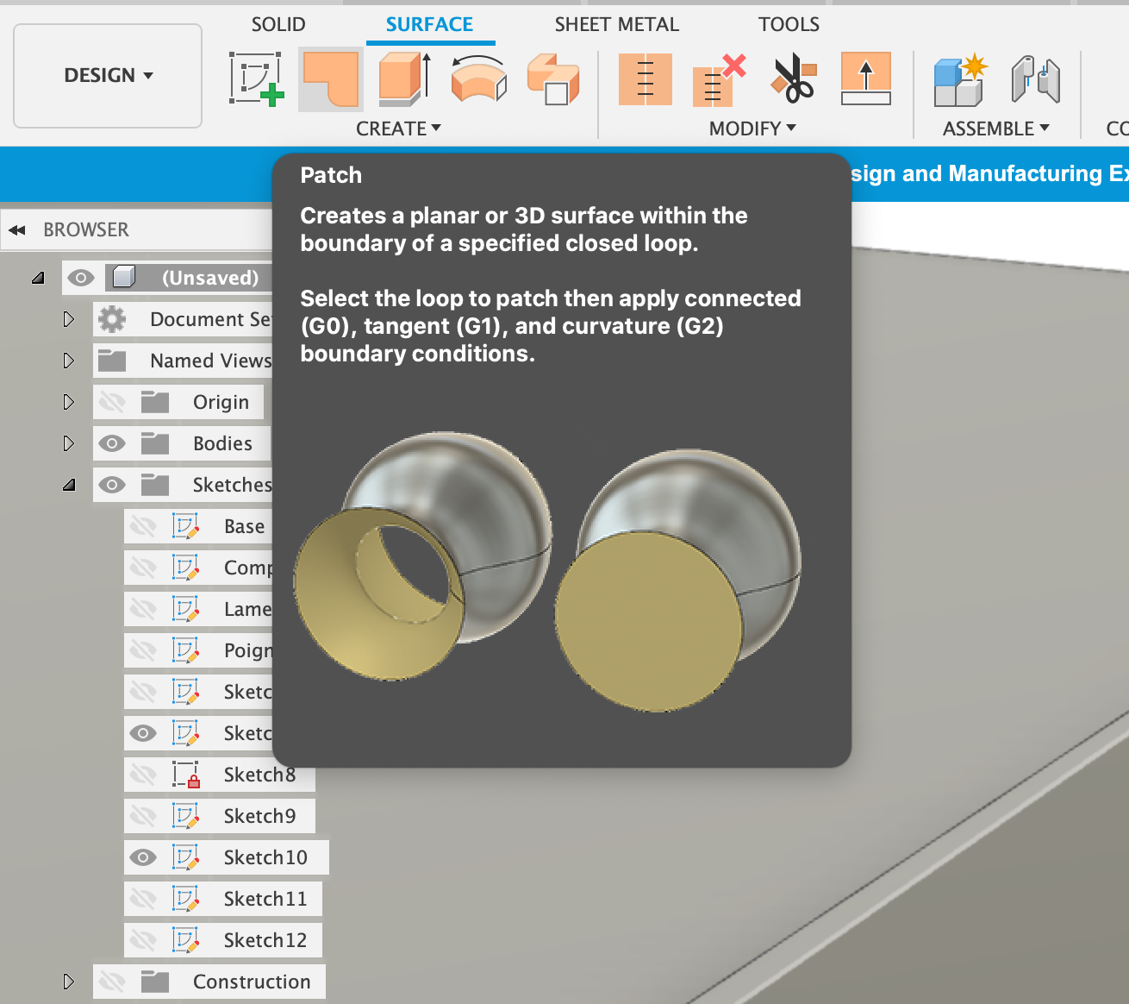This screenshot has height=1004, width=1129.
Task: Hide the Sketches folder
Action: (112, 485)
